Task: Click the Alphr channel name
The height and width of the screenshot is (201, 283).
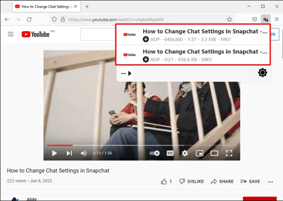Action: (x=32, y=199)
